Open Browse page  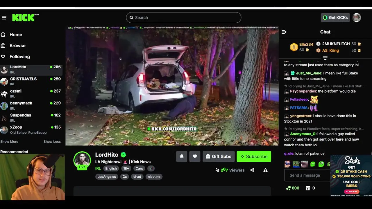(17, 46)
